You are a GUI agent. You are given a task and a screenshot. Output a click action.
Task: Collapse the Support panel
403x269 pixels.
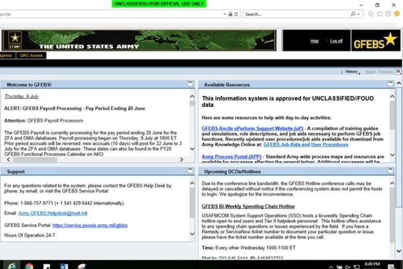[x=191, y=171]
